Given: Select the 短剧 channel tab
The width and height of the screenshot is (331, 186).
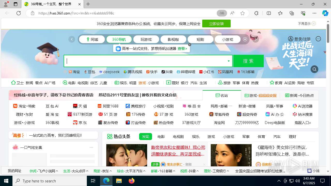Looking at the screenshot, I should click(x=200, y=39).
